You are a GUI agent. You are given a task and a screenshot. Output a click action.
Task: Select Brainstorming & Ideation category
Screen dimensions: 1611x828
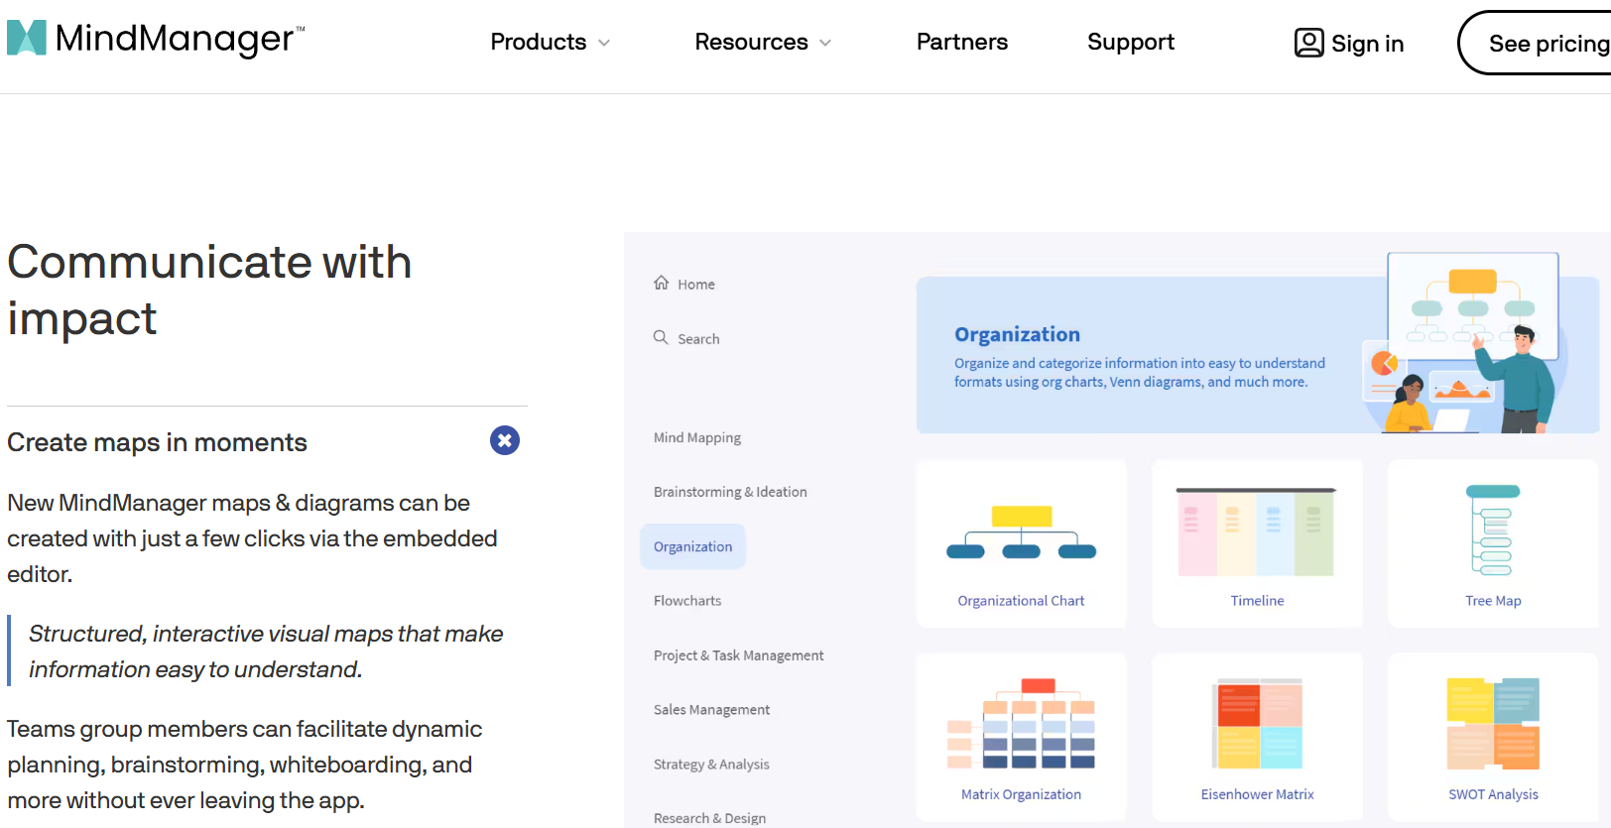(730, 492)
